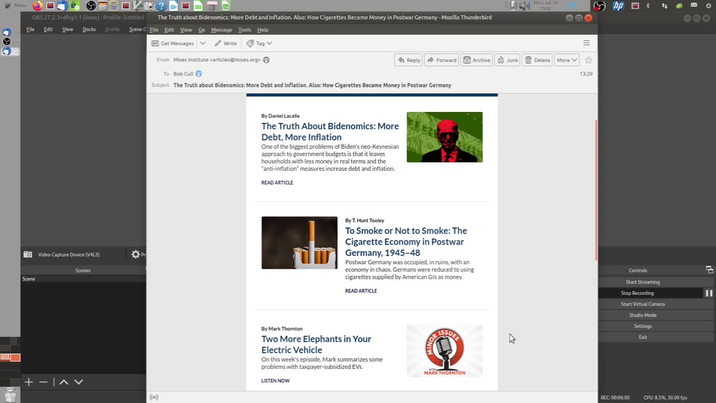
Task: Open Thunderbird's View menu
Action: [x=186, y=30]
